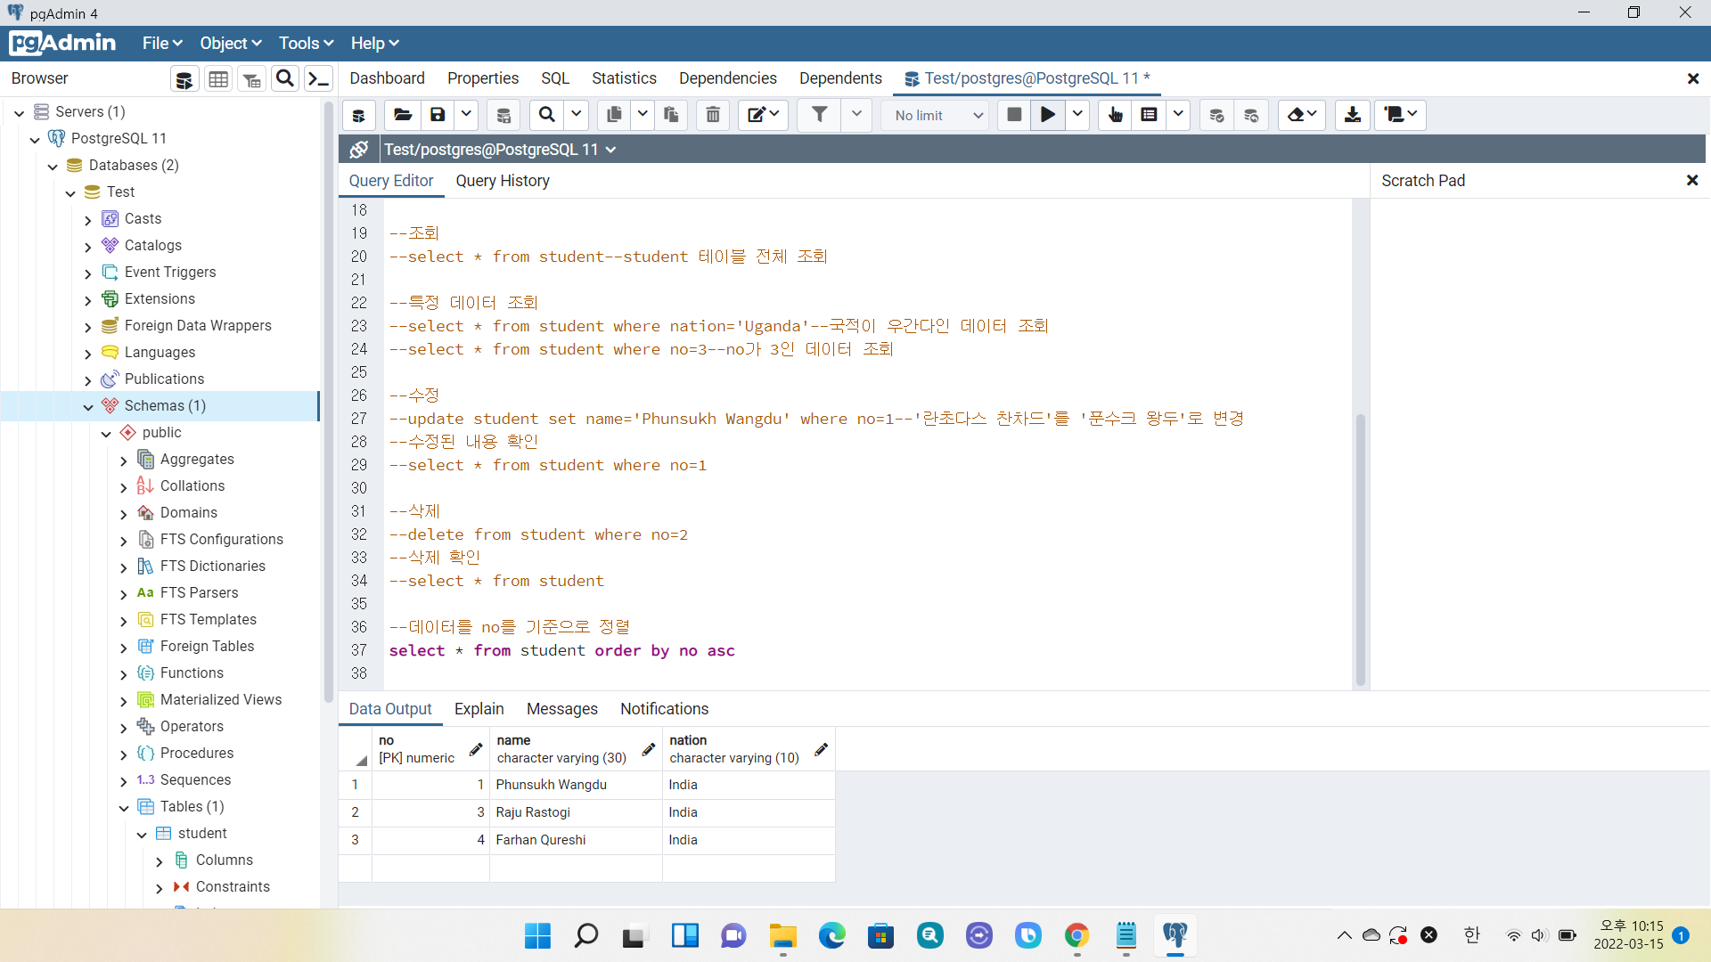Click the Download results icon
Viewport: 1711px width, 962px height.
pos(1352,115)
